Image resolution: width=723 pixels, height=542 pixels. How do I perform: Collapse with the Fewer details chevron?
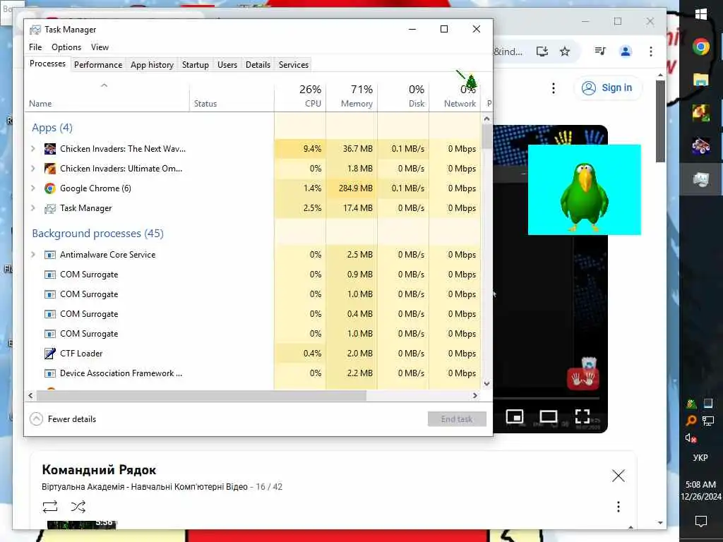36,419
